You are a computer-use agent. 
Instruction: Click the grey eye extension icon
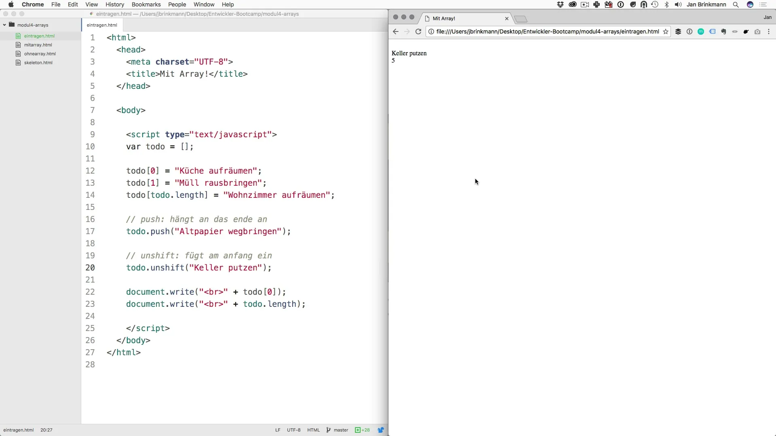pyautogui.click(x=735, y=31)
